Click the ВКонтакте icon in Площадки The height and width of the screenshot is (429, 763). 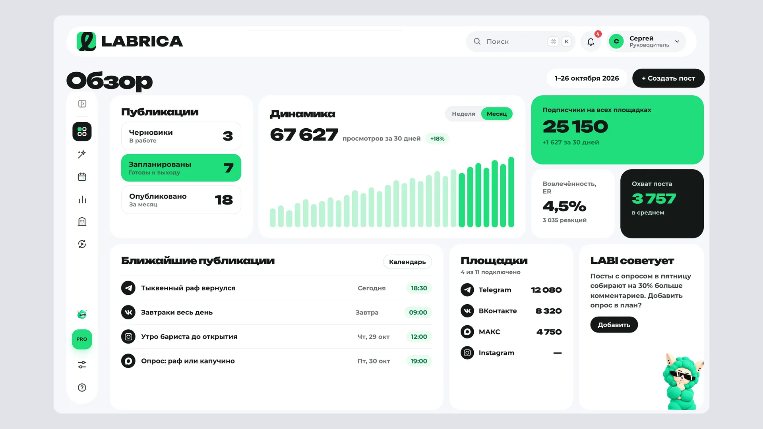coord(467,311)
